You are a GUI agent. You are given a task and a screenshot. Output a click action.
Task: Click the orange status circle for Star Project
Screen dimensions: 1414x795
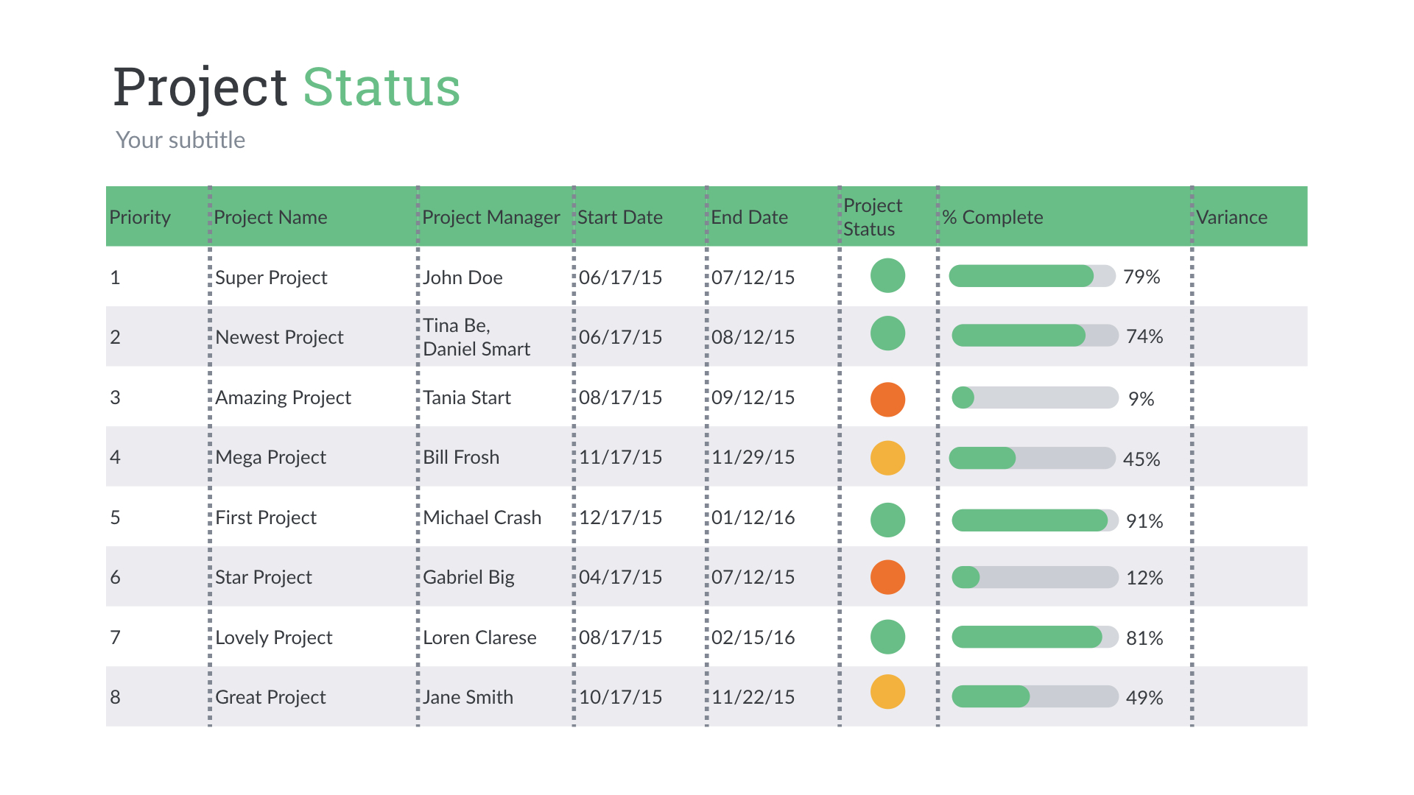[887, 577]
